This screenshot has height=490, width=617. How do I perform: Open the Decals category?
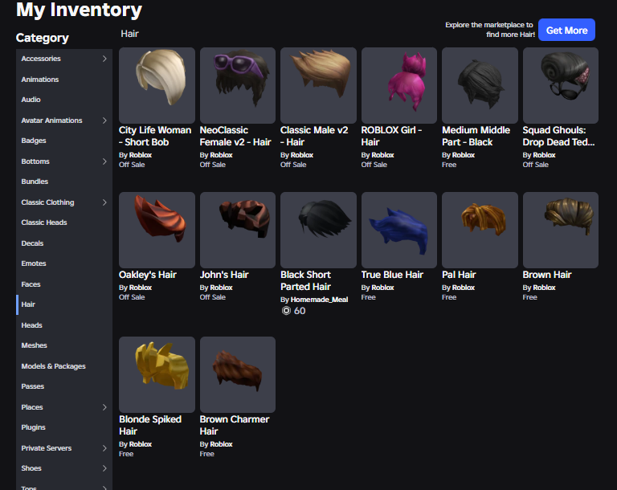pos(32,243)
